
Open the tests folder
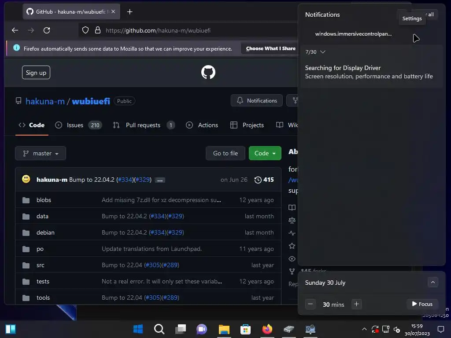(43, 281)
